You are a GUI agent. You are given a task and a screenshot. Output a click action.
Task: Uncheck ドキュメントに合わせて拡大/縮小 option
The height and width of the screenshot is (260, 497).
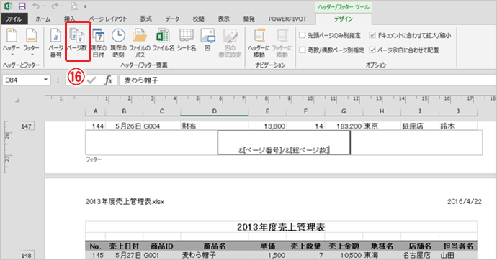pyautogui.click(x=372, y=35)
